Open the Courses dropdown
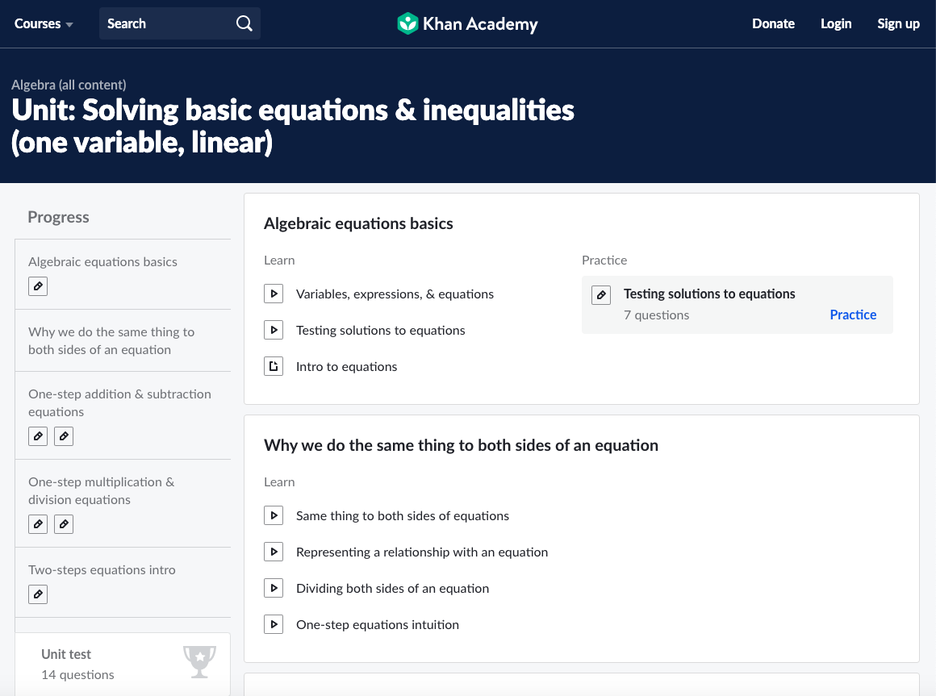 37,23
